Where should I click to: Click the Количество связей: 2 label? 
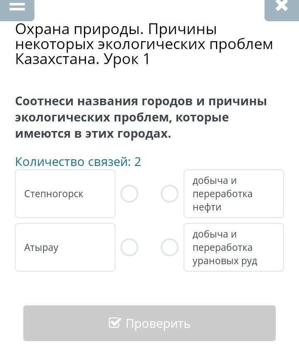tap(78, 162)
